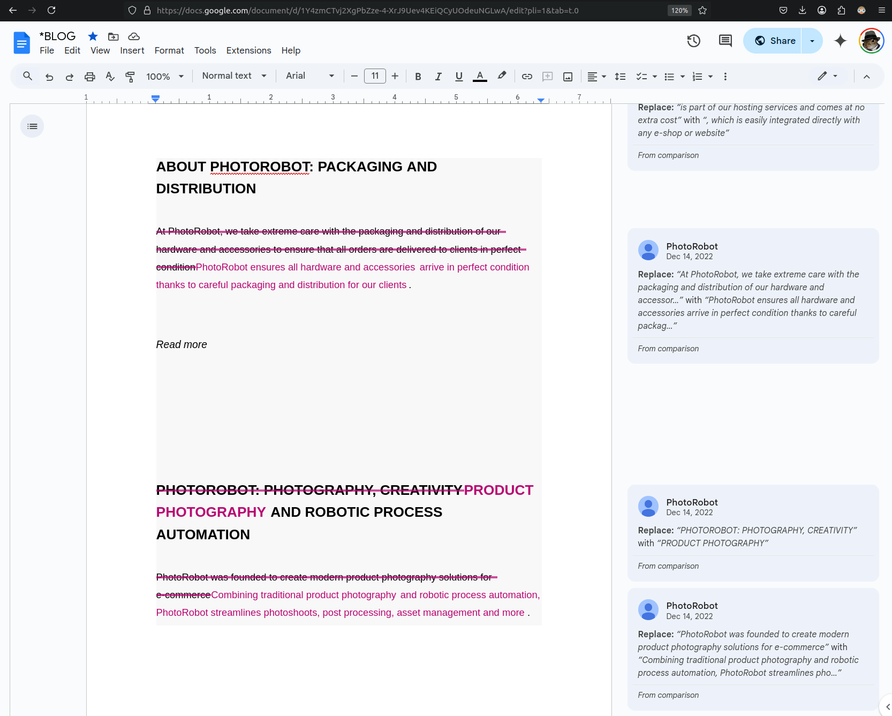Activate the paint format tool
The image size is (892, 716).
130,77
